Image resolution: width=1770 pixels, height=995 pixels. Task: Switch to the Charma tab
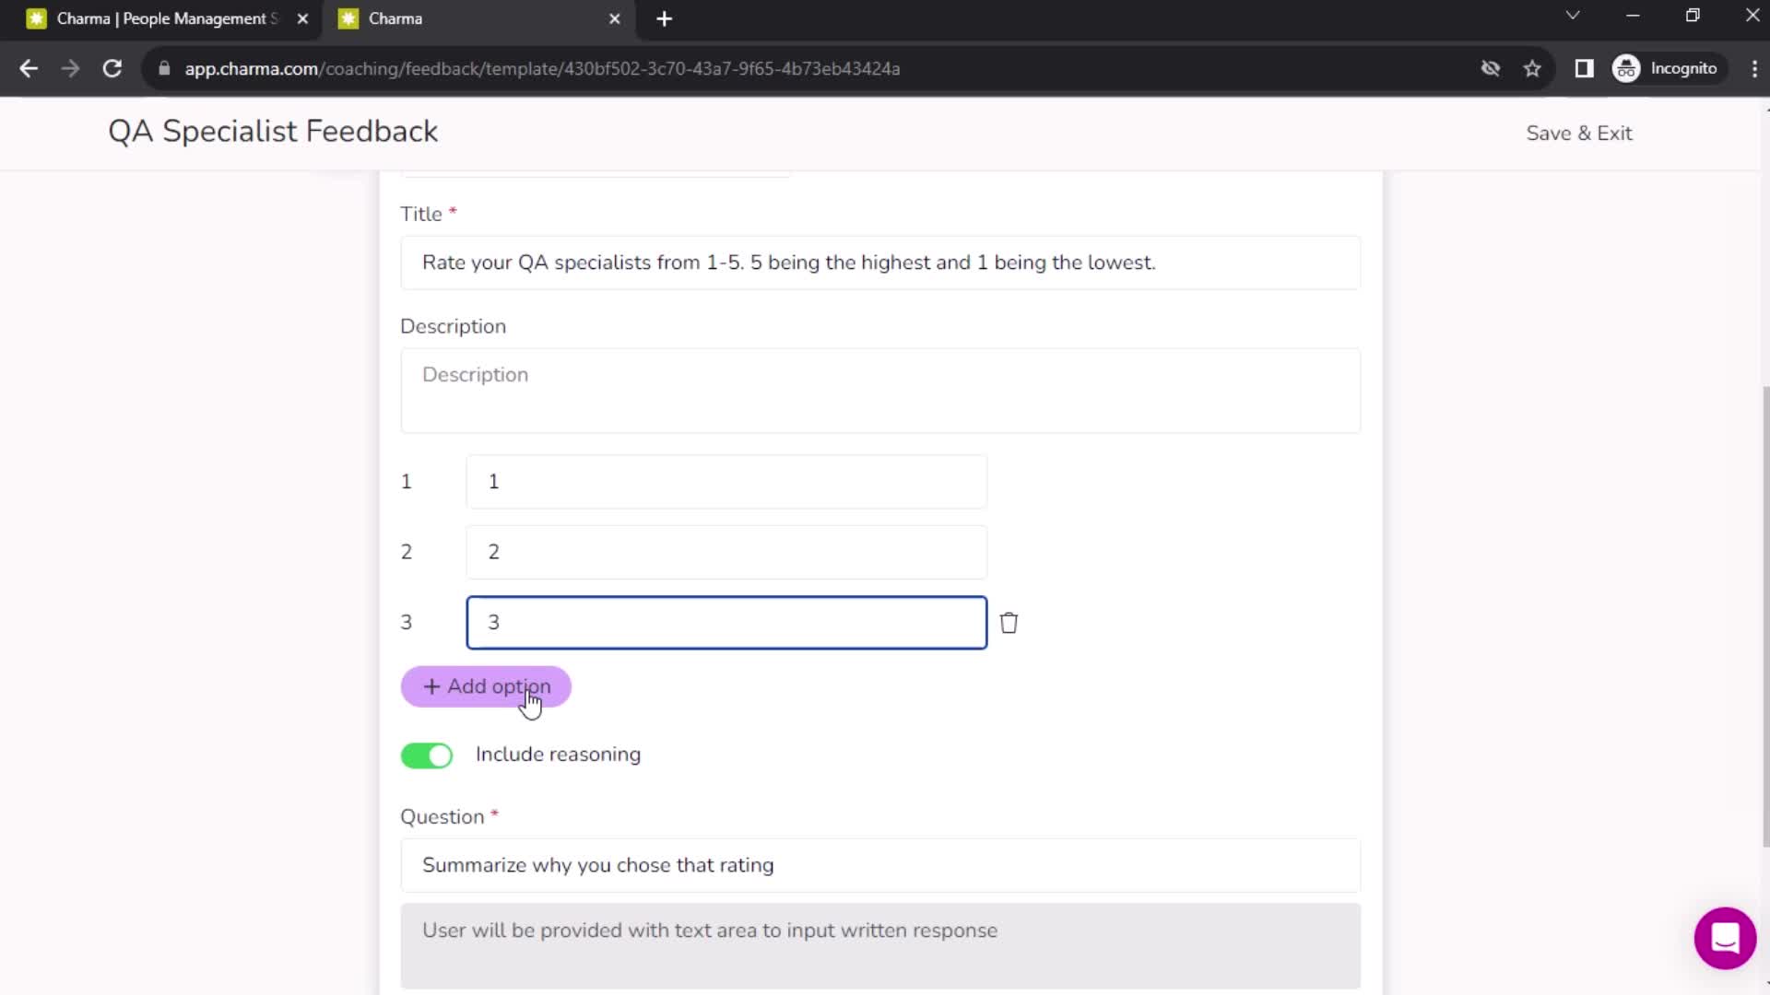click(x=479, y=18)
